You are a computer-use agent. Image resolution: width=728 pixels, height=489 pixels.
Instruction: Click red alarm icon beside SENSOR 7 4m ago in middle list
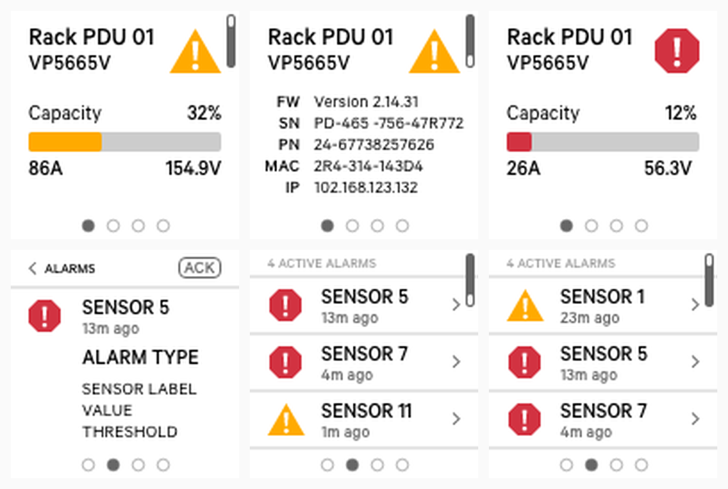[x=285, y=362]
